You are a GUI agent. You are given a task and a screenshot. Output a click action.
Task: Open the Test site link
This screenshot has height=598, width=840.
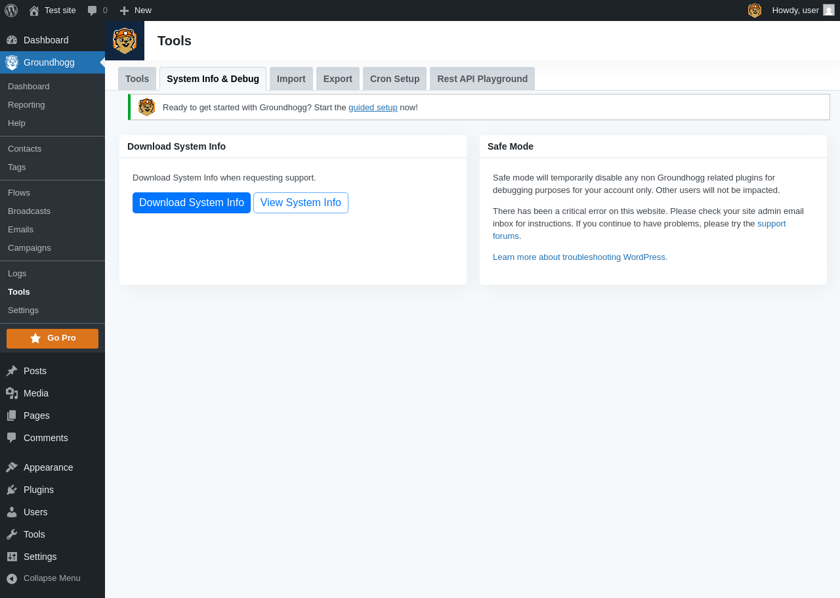click(60, 11)
